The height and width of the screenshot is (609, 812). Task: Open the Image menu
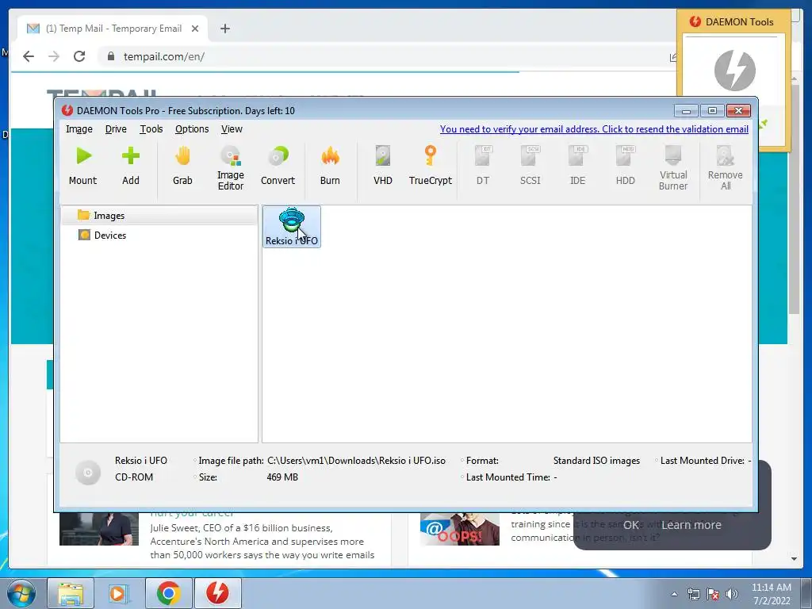pos(79,129)
